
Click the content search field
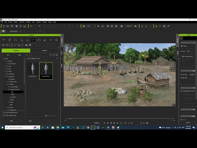coord(38,55)
